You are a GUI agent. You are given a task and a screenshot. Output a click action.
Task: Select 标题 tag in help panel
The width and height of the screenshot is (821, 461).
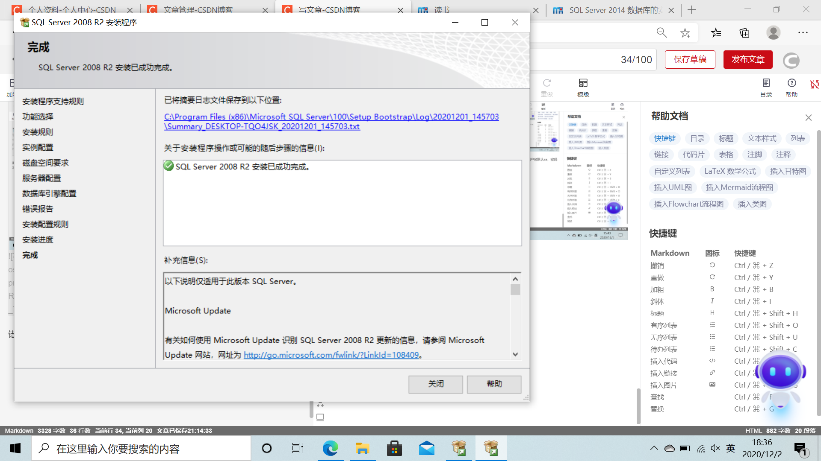click(x=726, y=138)
